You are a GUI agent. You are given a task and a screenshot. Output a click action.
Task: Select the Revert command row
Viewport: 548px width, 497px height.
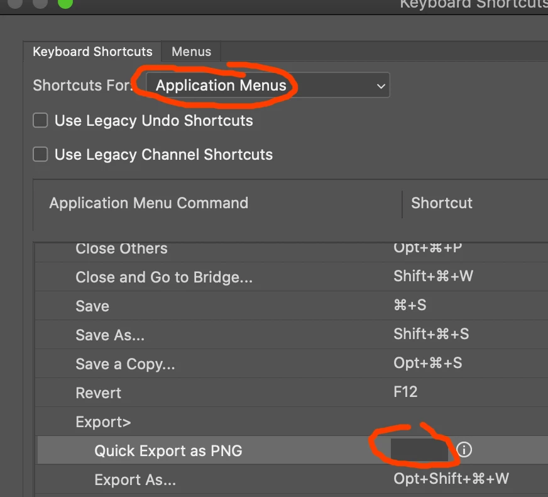[x=292, y=393]
